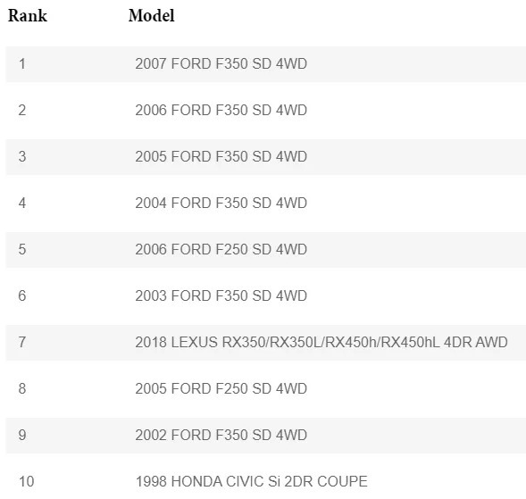Select 1998 HONDA CIVIC Si 2DR COUPE

252,481
